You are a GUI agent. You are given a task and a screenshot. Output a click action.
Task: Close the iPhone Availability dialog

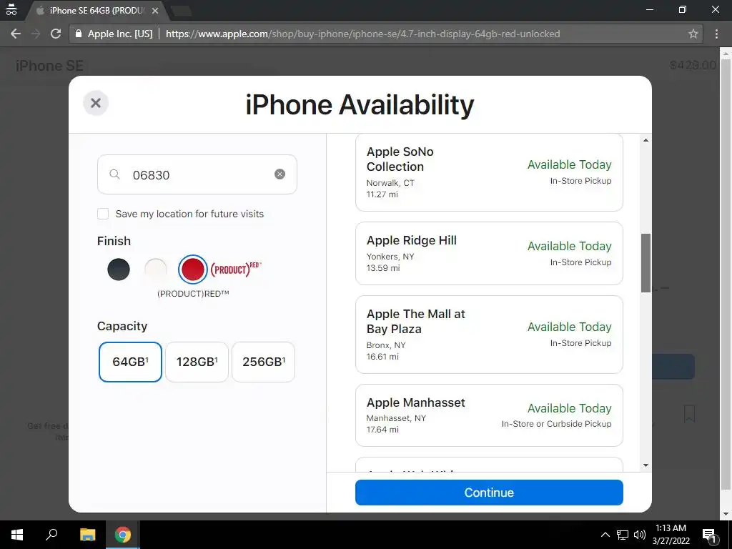96,103
